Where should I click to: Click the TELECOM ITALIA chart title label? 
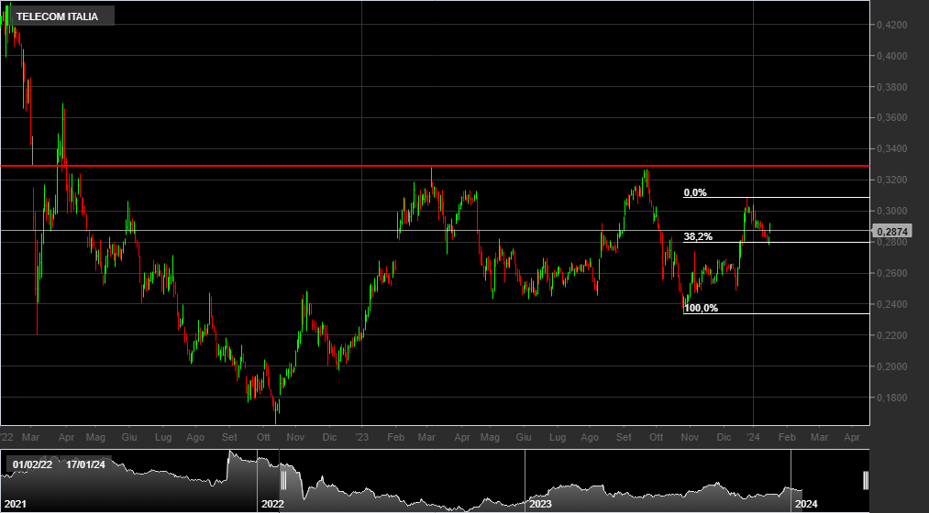(57, 16)
